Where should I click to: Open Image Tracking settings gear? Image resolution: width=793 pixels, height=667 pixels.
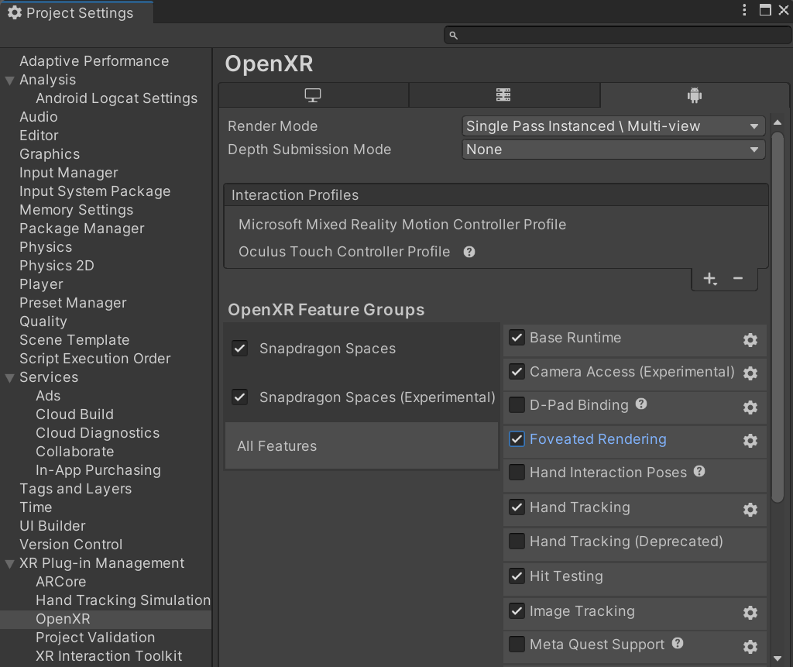[750, 612]
